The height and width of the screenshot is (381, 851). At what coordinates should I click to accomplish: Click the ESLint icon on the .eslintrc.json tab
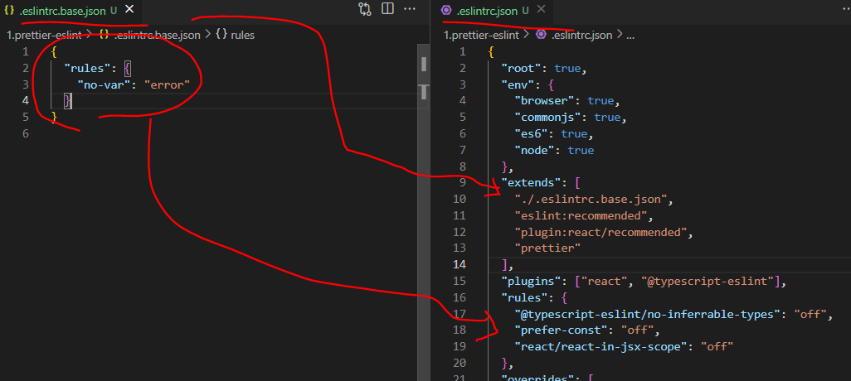pyautogui.click(x=446, y=10)
